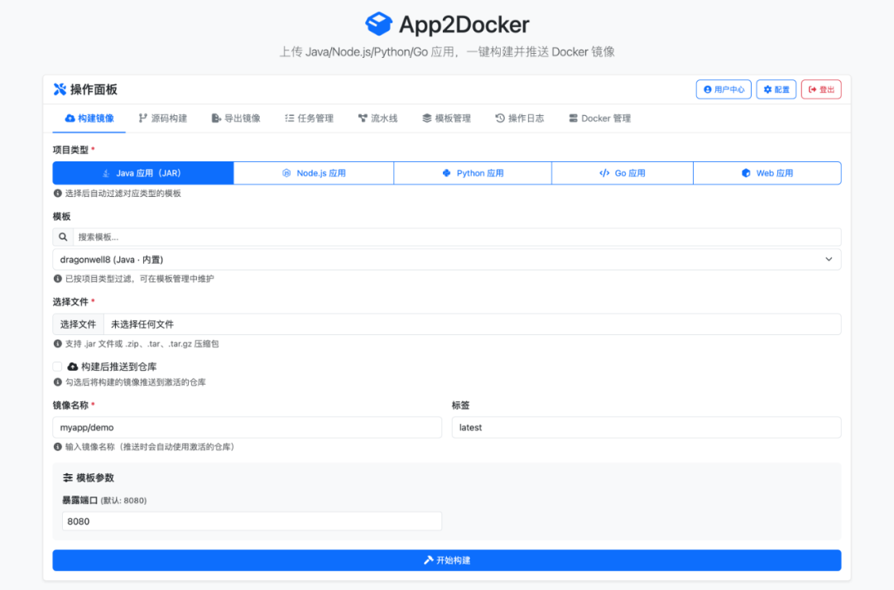The image size is (894, 590).
Task: Click the 用户中心 user icon
Action: pos(708,89)
